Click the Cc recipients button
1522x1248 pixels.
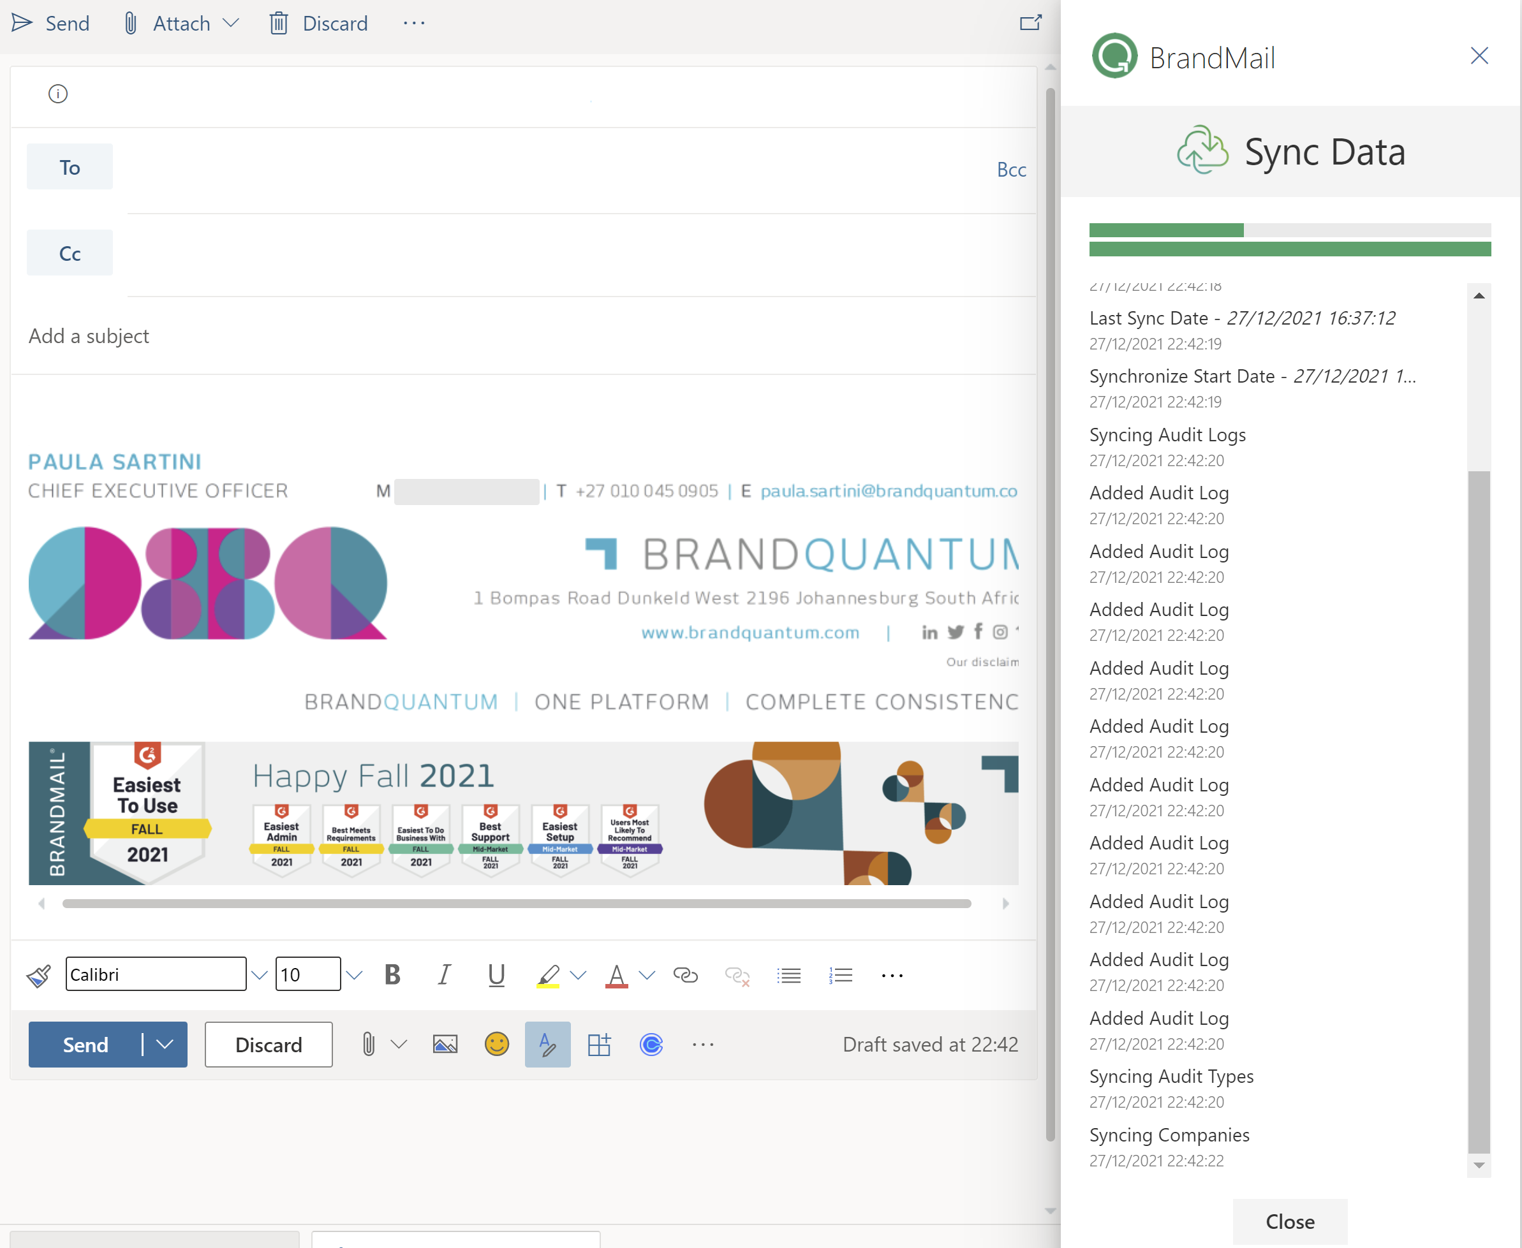(70, 253)
